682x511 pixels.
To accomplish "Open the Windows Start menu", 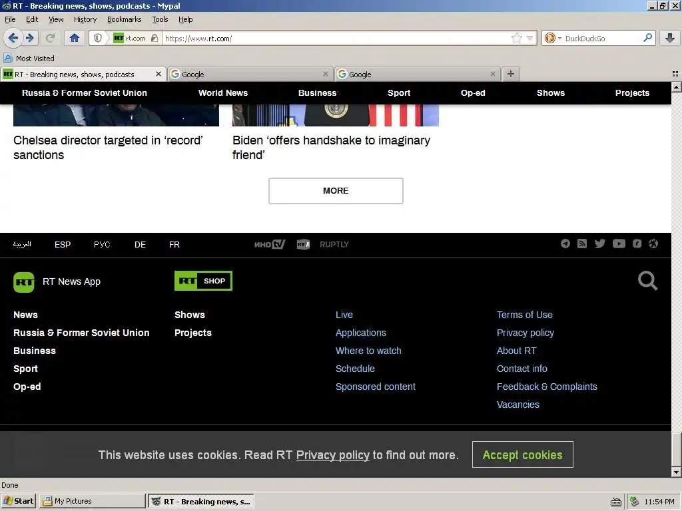I will tap(18, 501).
